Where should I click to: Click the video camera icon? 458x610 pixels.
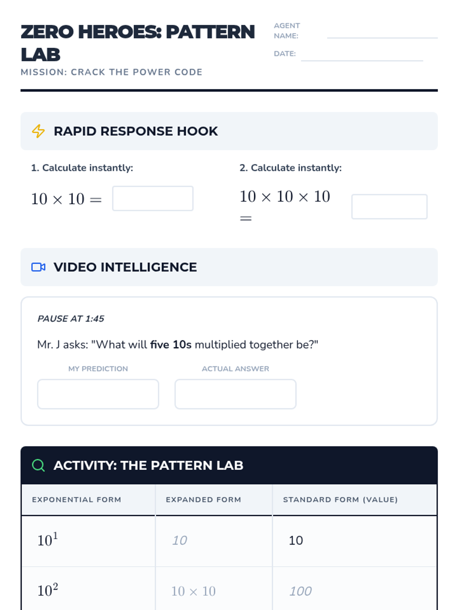38,267
